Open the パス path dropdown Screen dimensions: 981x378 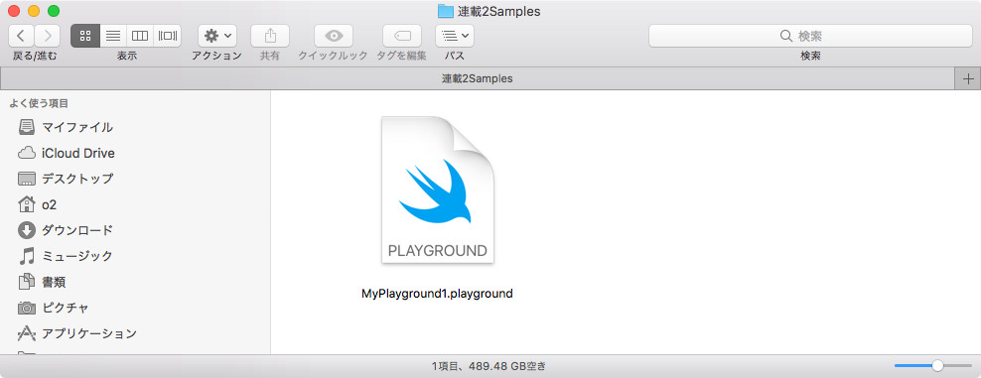[x=455, y=36]
